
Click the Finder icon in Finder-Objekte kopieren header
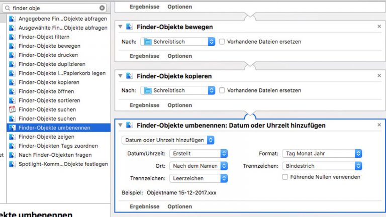coord(130,76)
